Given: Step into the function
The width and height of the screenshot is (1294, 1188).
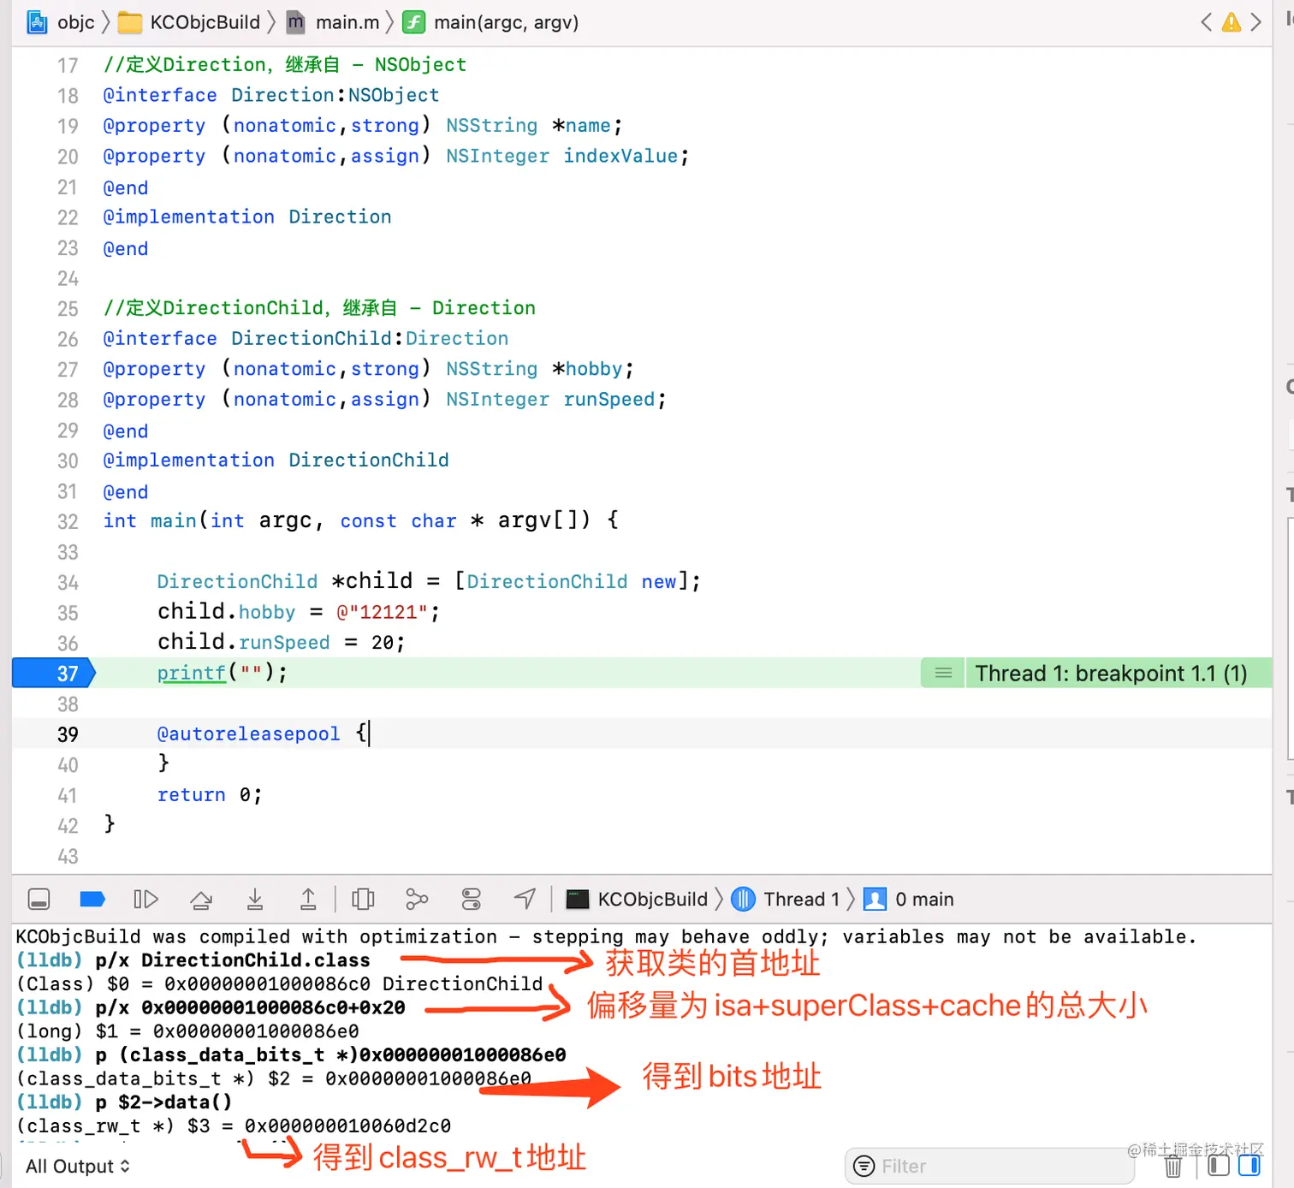Looking at the screenshot, I should point(255,899).
